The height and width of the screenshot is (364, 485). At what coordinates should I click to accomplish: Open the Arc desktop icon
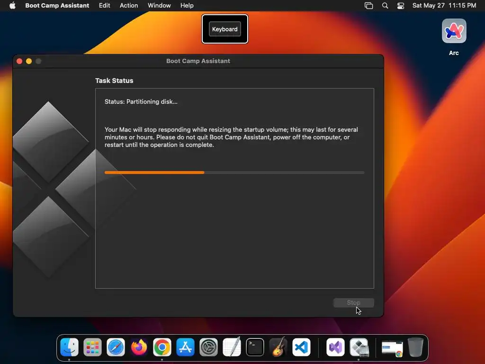point(454,31)
